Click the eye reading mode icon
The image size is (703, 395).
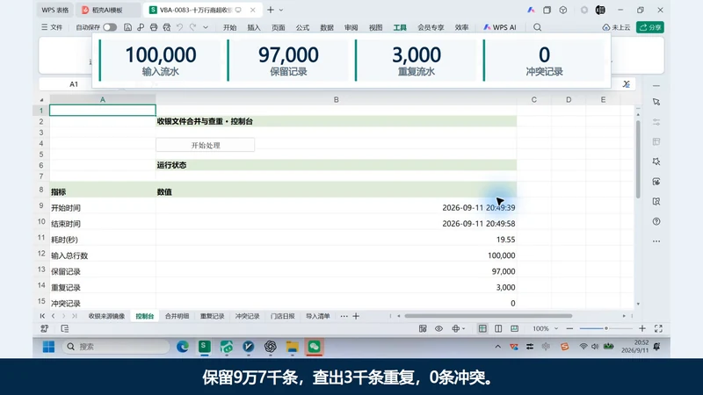438,328
